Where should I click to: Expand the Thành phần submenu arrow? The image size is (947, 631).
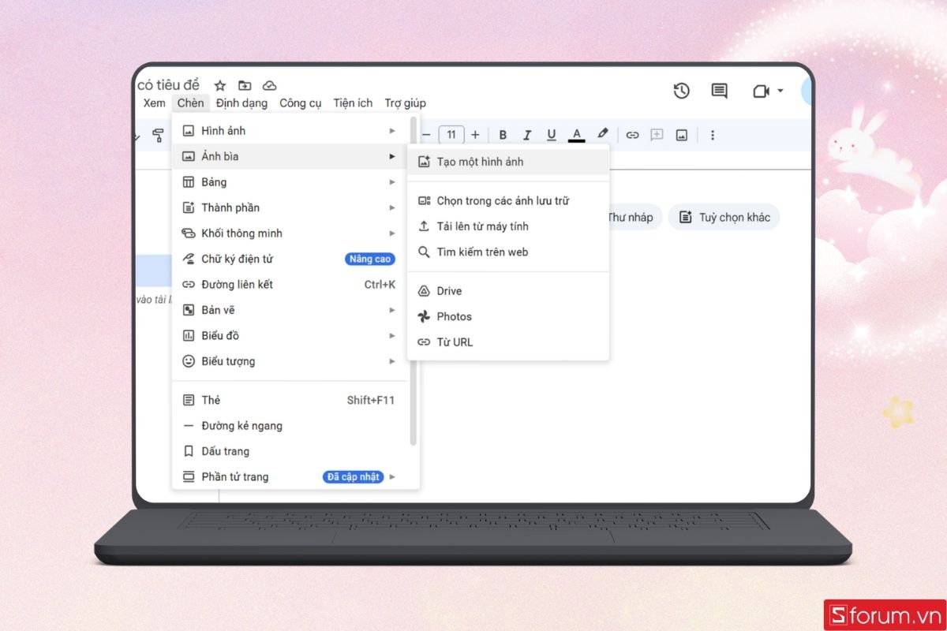tap(391, 207)
